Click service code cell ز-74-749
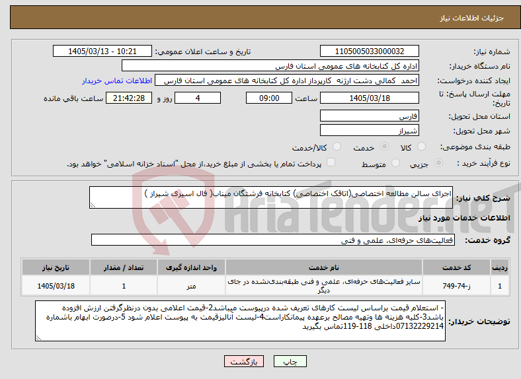Screen dimensions: 521x379 pyautogui.click(x=457, y=285)
